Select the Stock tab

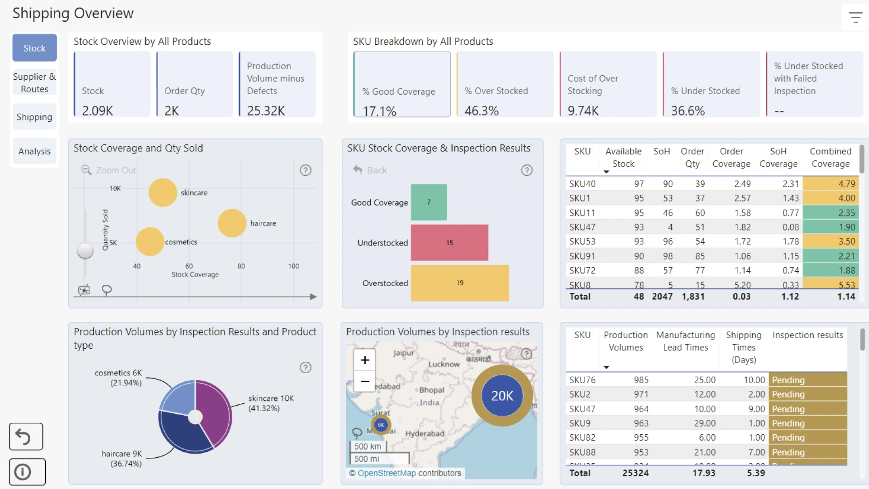(34, 48)
